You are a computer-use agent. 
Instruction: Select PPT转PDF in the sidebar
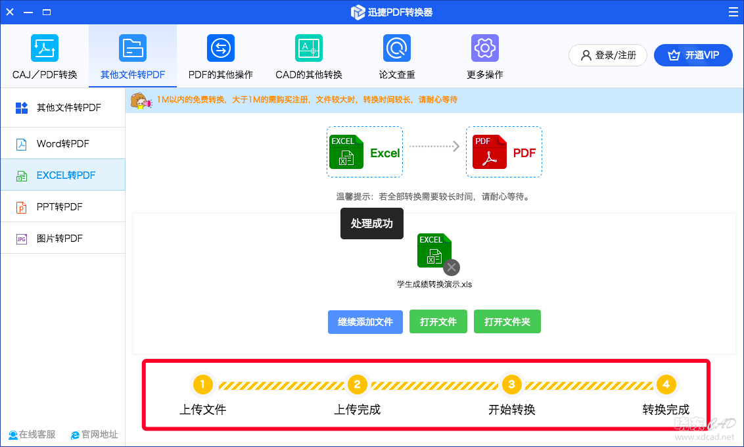click(x=63, y=207)
